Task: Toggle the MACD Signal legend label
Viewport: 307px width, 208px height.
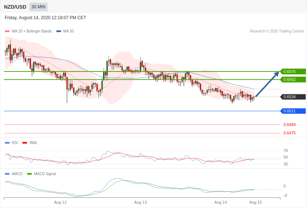Action: tap(45, 174)
